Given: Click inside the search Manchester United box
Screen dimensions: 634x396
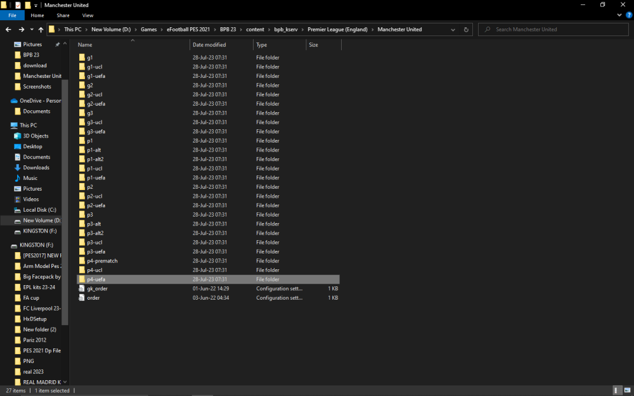Looking at the screenshot, I should 553,29.
